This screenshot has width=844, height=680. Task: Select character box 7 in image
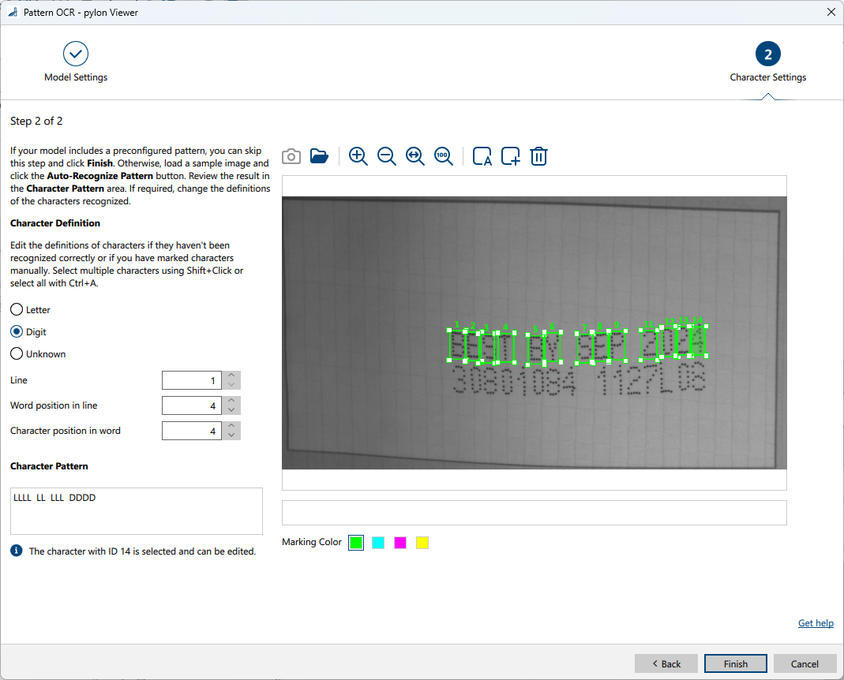click(584, 348)
